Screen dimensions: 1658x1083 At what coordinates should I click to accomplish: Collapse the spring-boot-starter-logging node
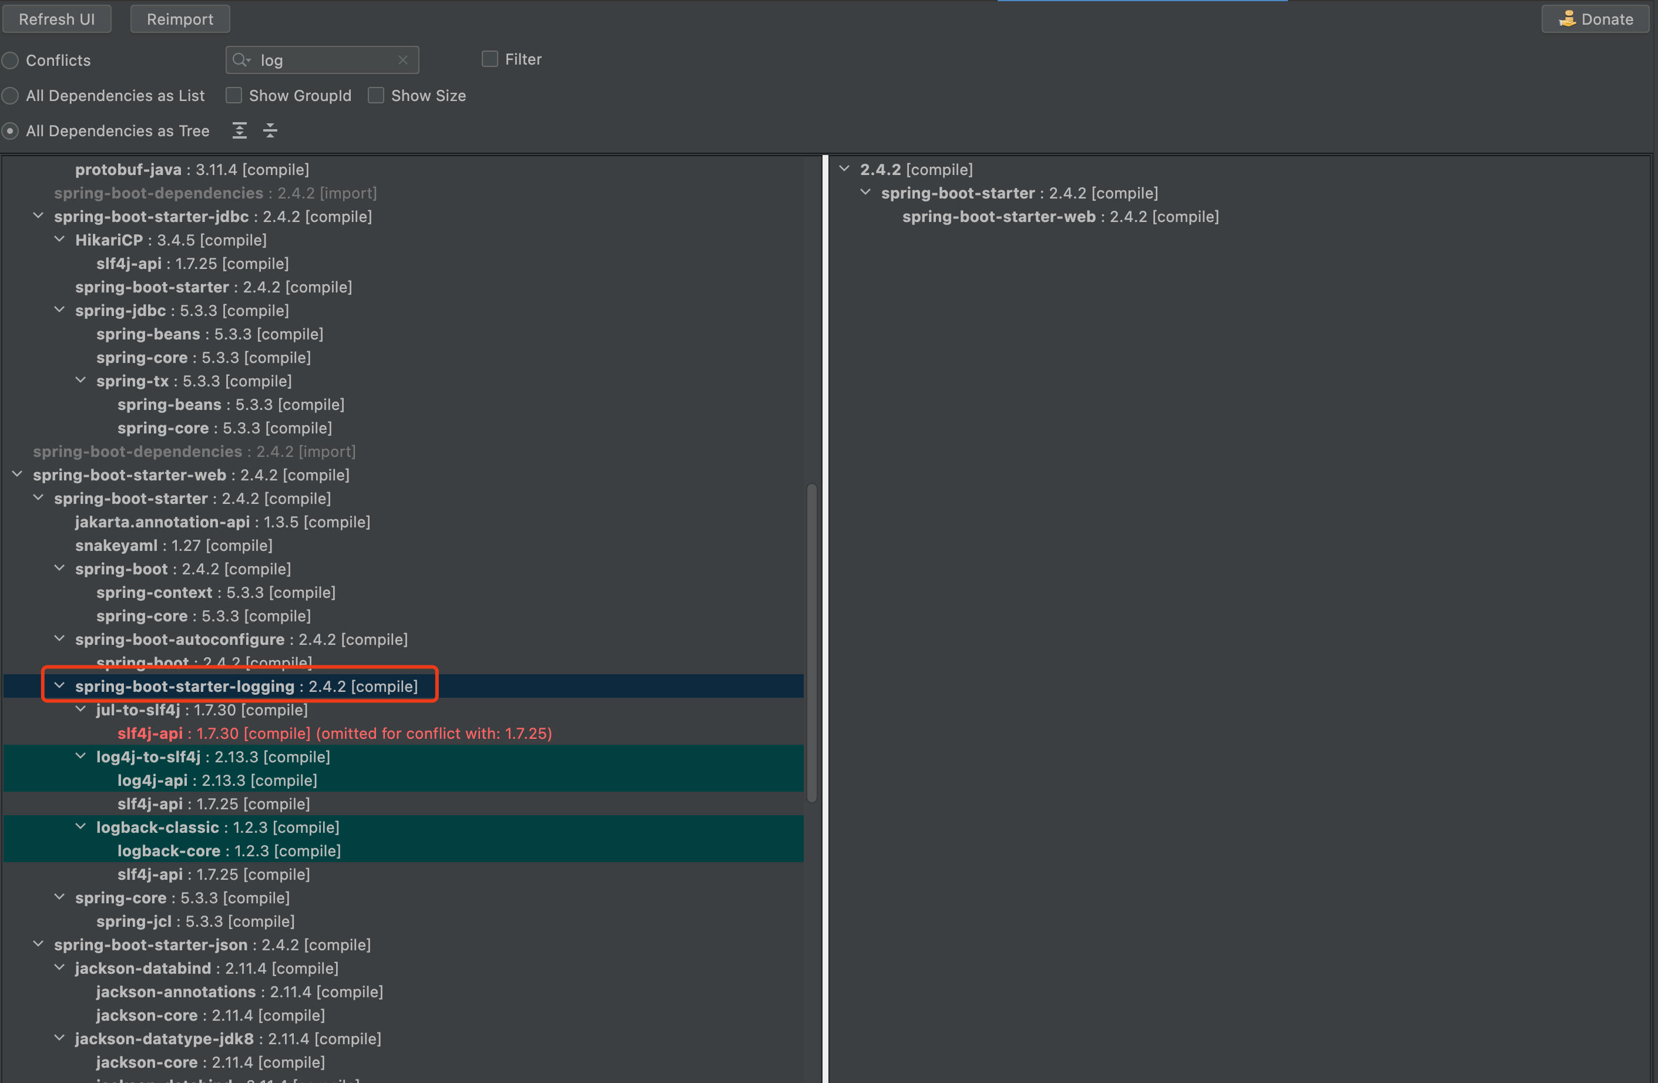[x=60, y=686]
